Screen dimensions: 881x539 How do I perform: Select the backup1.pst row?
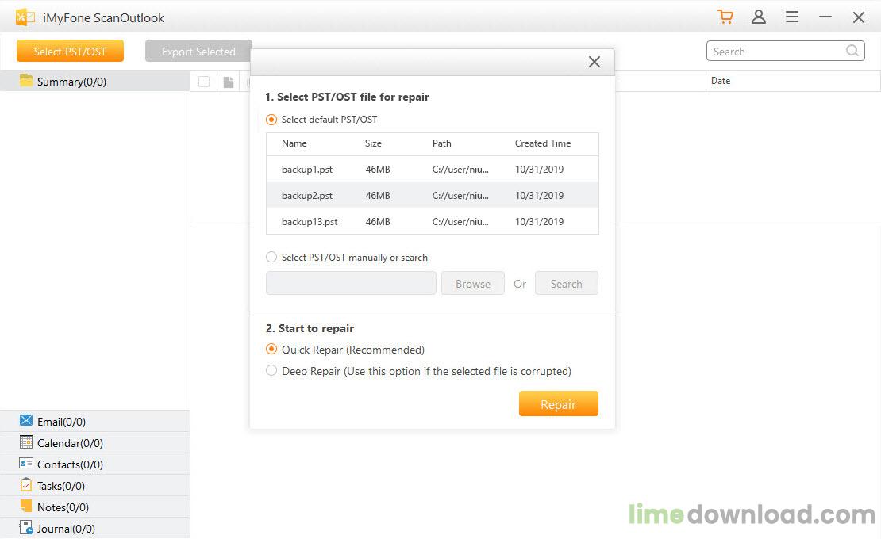tap(433, 169)
